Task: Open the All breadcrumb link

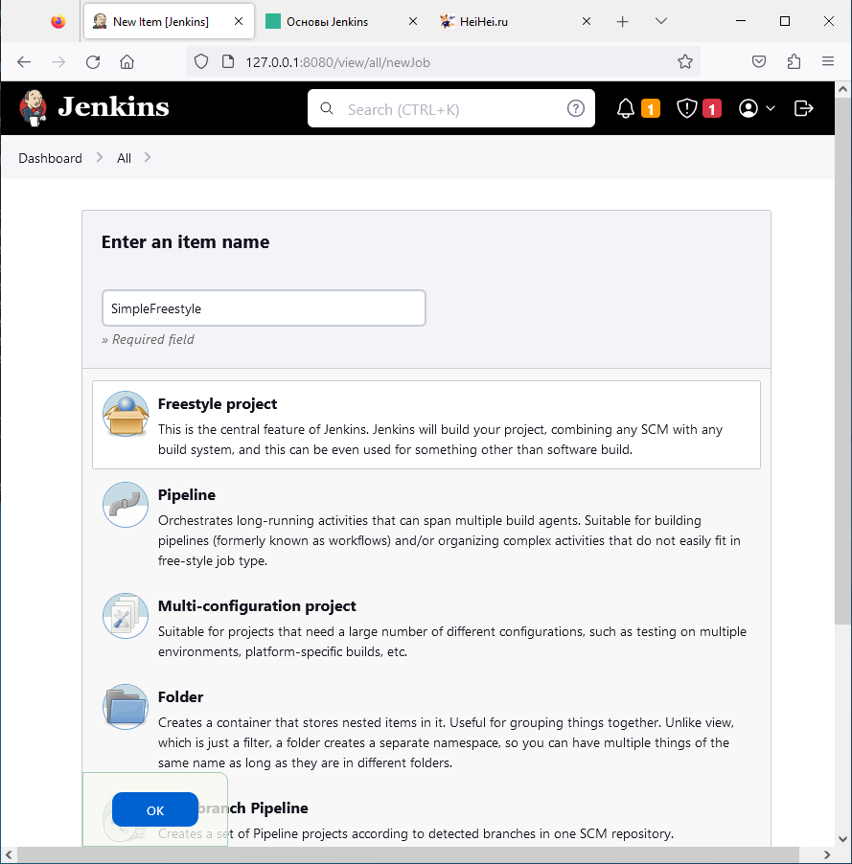Action: click(124, 158)
